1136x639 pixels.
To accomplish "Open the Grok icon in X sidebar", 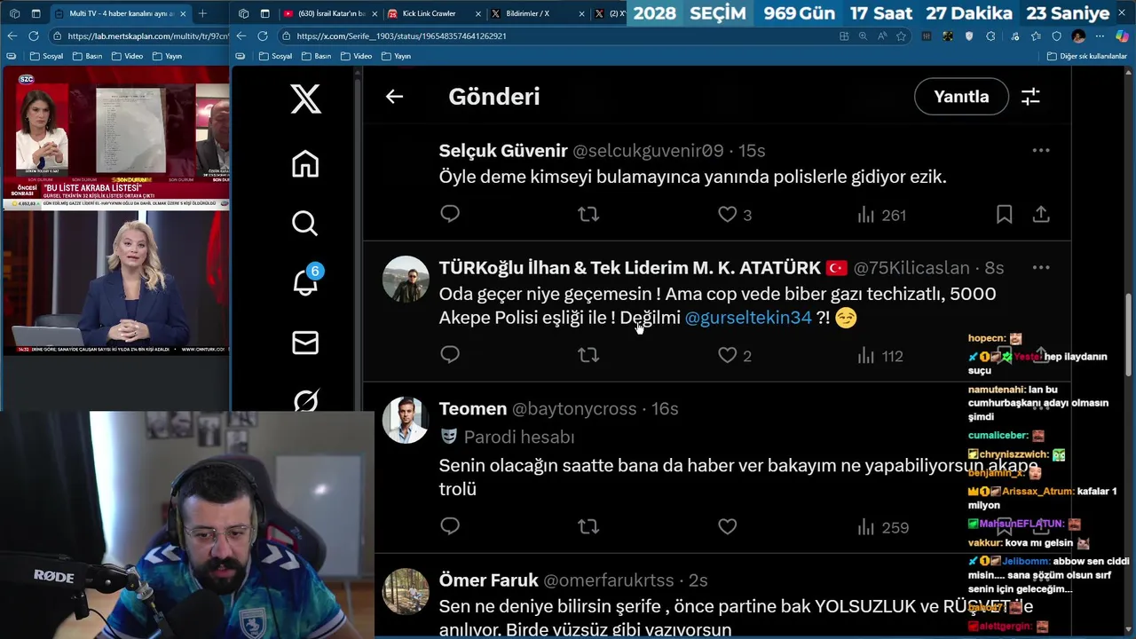I will pyautogui.click(x=305, y=401).
